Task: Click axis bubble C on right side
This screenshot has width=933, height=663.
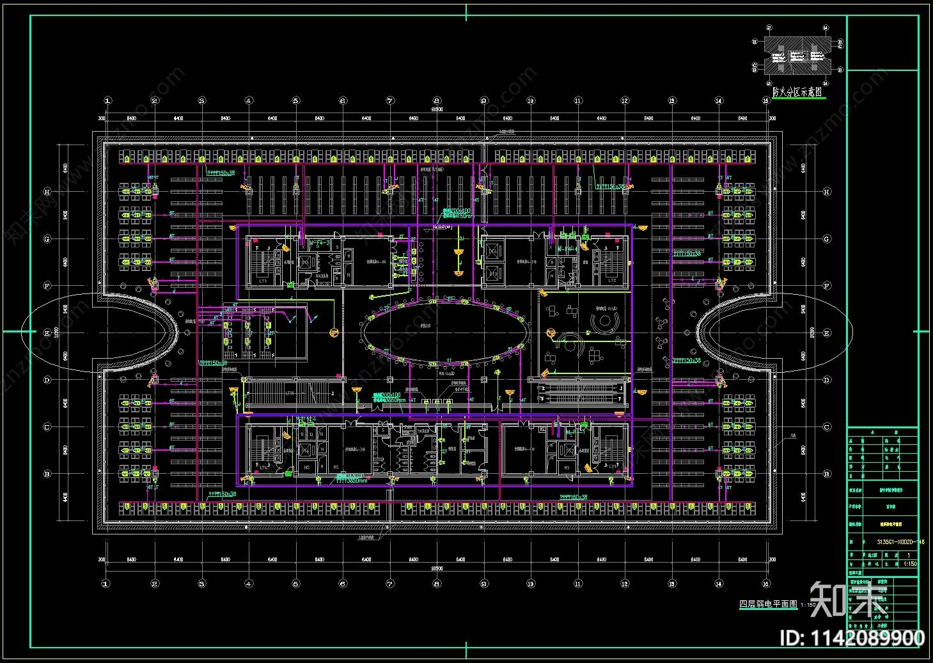Action: 827,426
